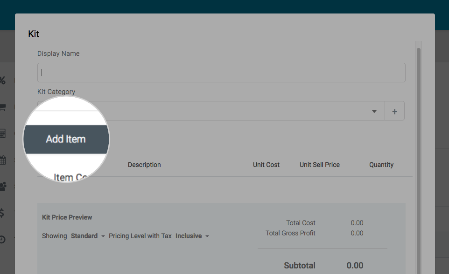Screen dimensions: 449x274
Task: Open the people group icon in the sidebar
Action: pyautogui.click(x=3, y=187)
